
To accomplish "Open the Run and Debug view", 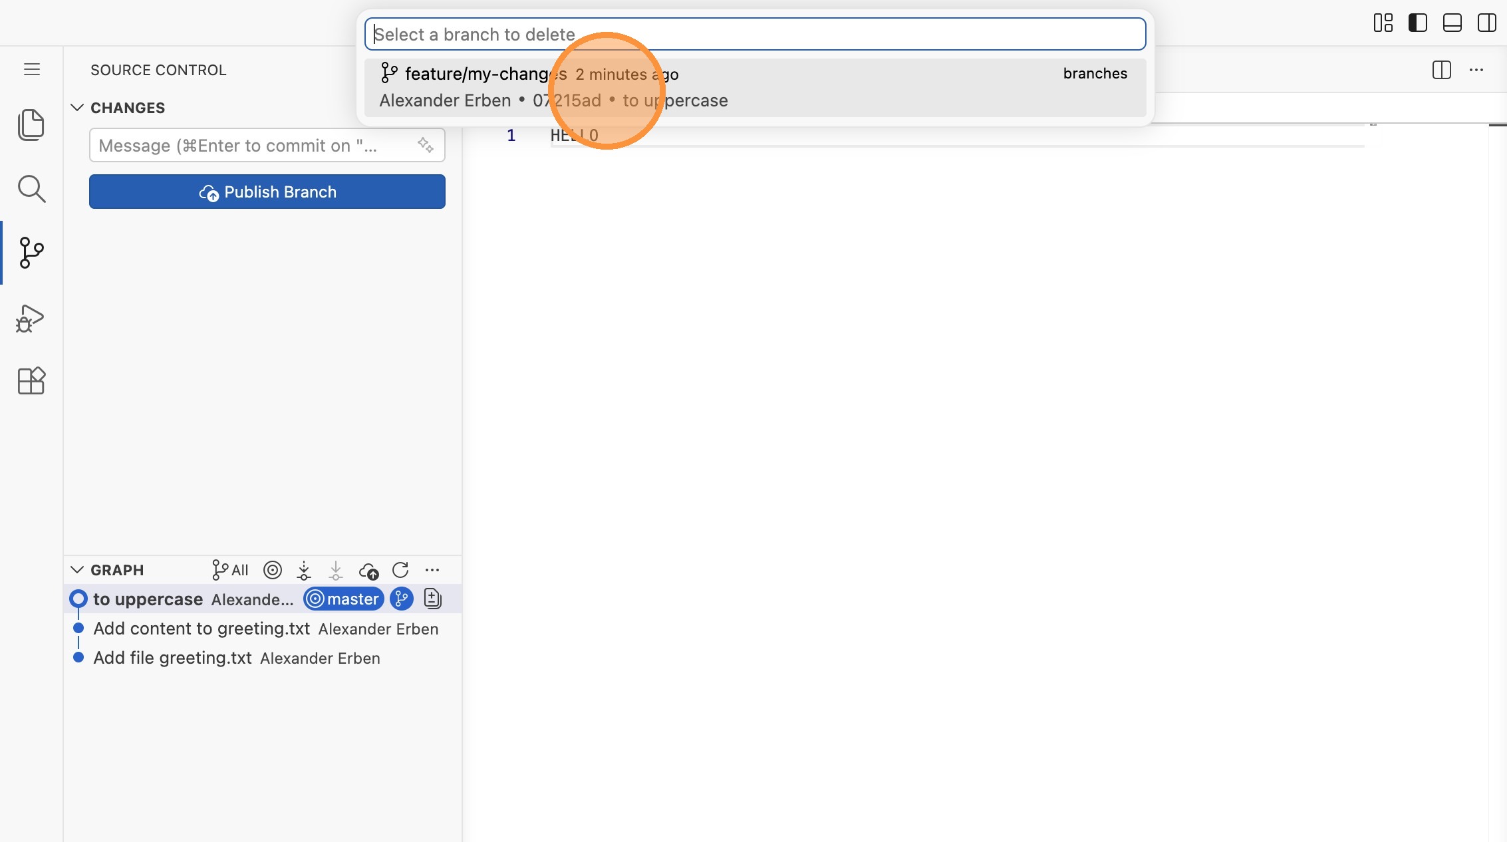I will 31,318.
